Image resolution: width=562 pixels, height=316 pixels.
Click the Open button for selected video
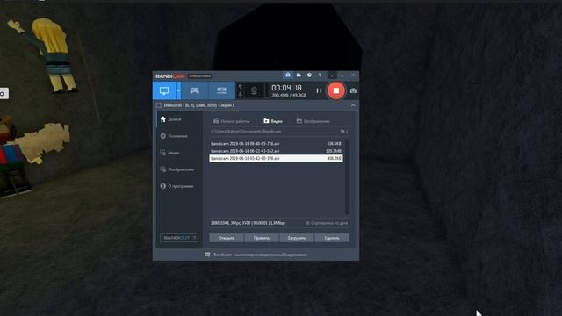pos(227,238)
